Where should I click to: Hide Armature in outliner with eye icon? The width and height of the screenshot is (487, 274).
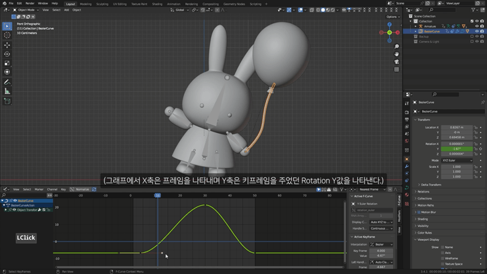(x=477, y=26)
